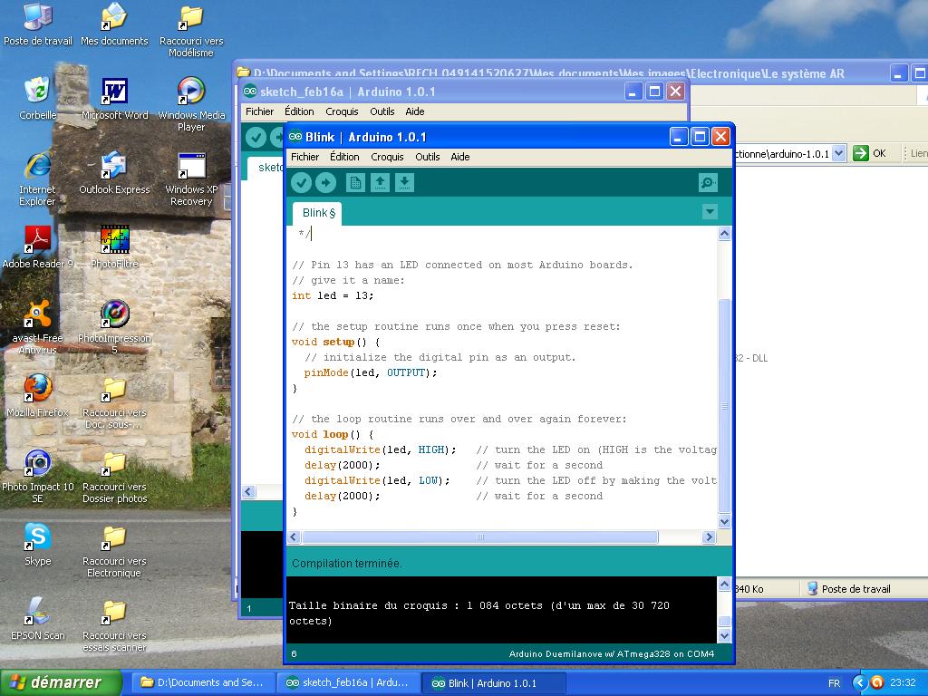This screenshot has height=696, width=928.
Task: Click the horizontal scrollbar of the code editor
Action: [x=478, y=537]
